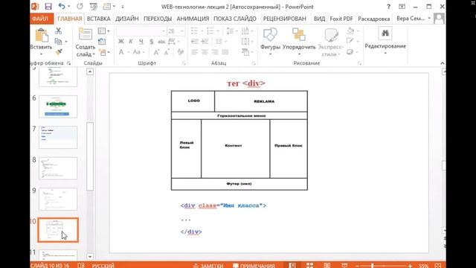476x268 pixels.
Task: Click the Slide Sorter view button
Action: point(309,266)
